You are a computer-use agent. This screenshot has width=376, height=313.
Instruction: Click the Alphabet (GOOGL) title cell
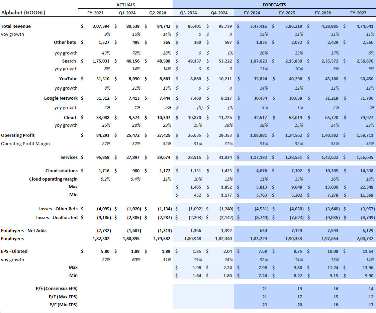pos(23,13)
